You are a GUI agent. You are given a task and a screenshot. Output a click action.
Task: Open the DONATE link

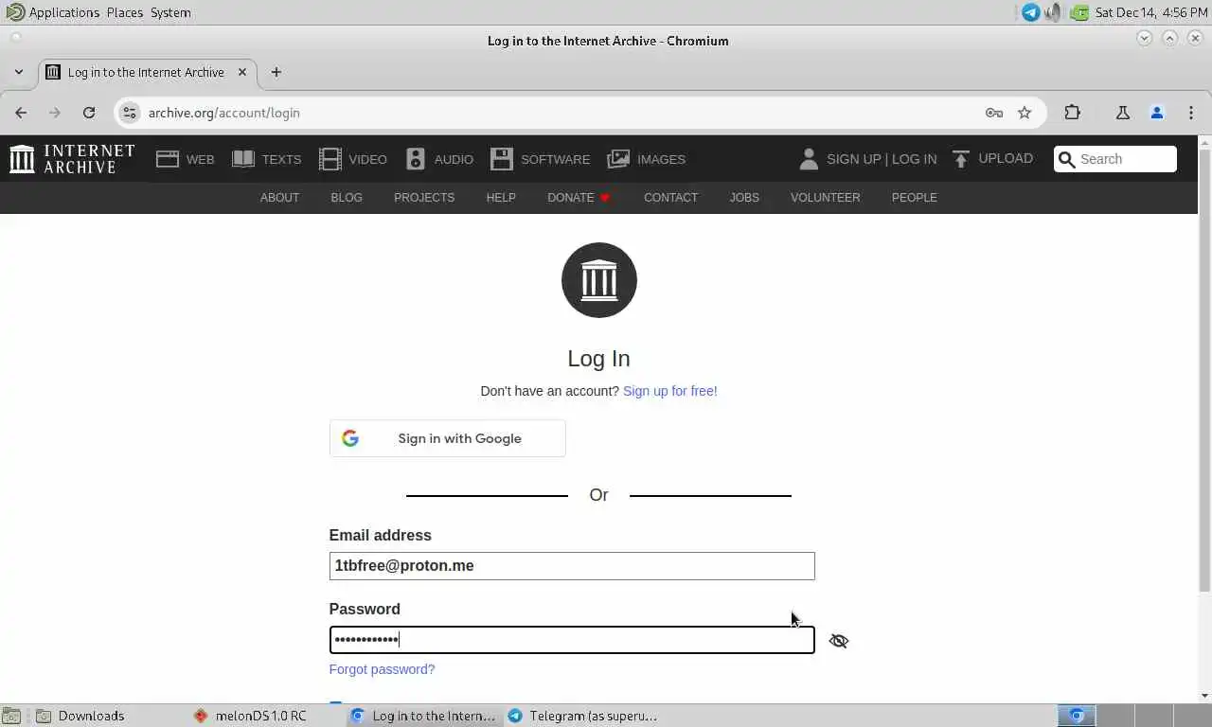(x=579, y=198)
